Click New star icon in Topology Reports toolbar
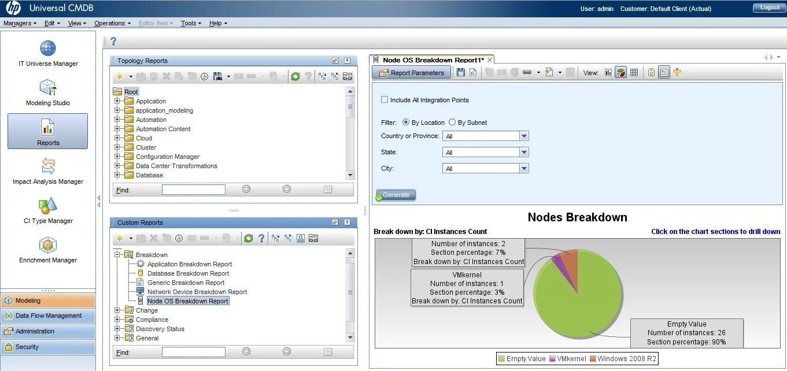787x371 pixels. click(120, 76)
